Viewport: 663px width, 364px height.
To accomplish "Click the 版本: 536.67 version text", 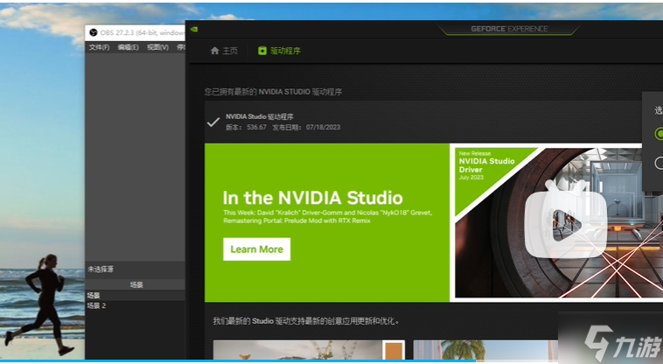I will pos(246,127).
